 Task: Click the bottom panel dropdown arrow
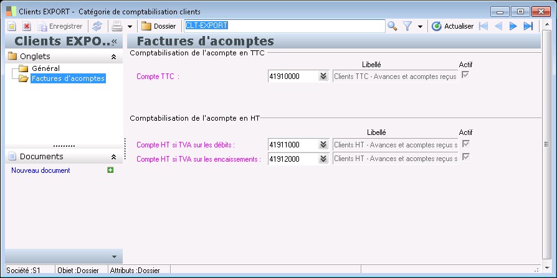[x=114, y=257]
